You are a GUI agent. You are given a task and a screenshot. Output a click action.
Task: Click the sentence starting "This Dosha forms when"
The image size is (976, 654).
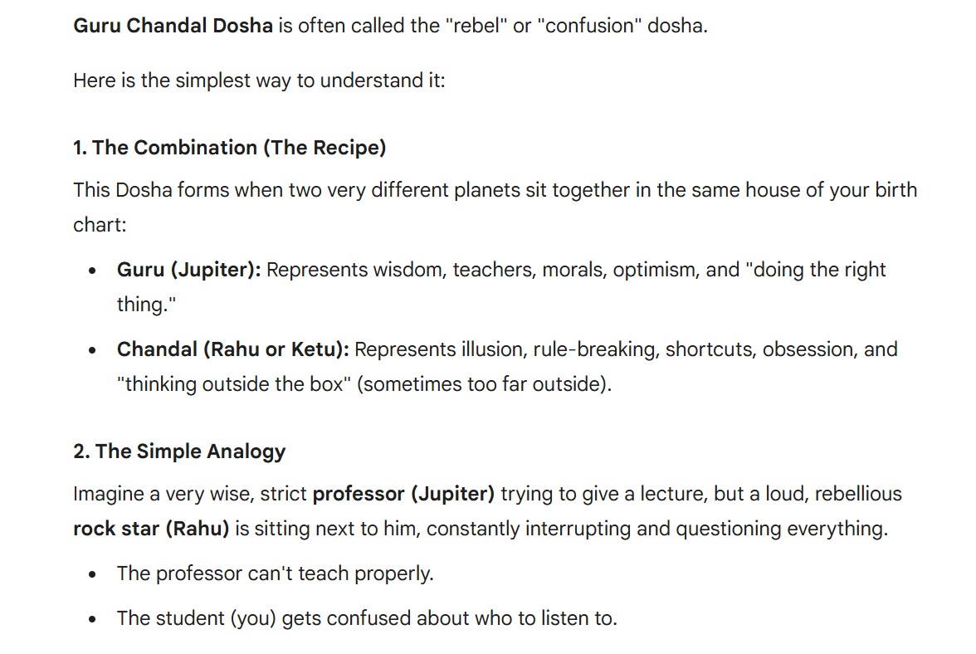[495, 190]
